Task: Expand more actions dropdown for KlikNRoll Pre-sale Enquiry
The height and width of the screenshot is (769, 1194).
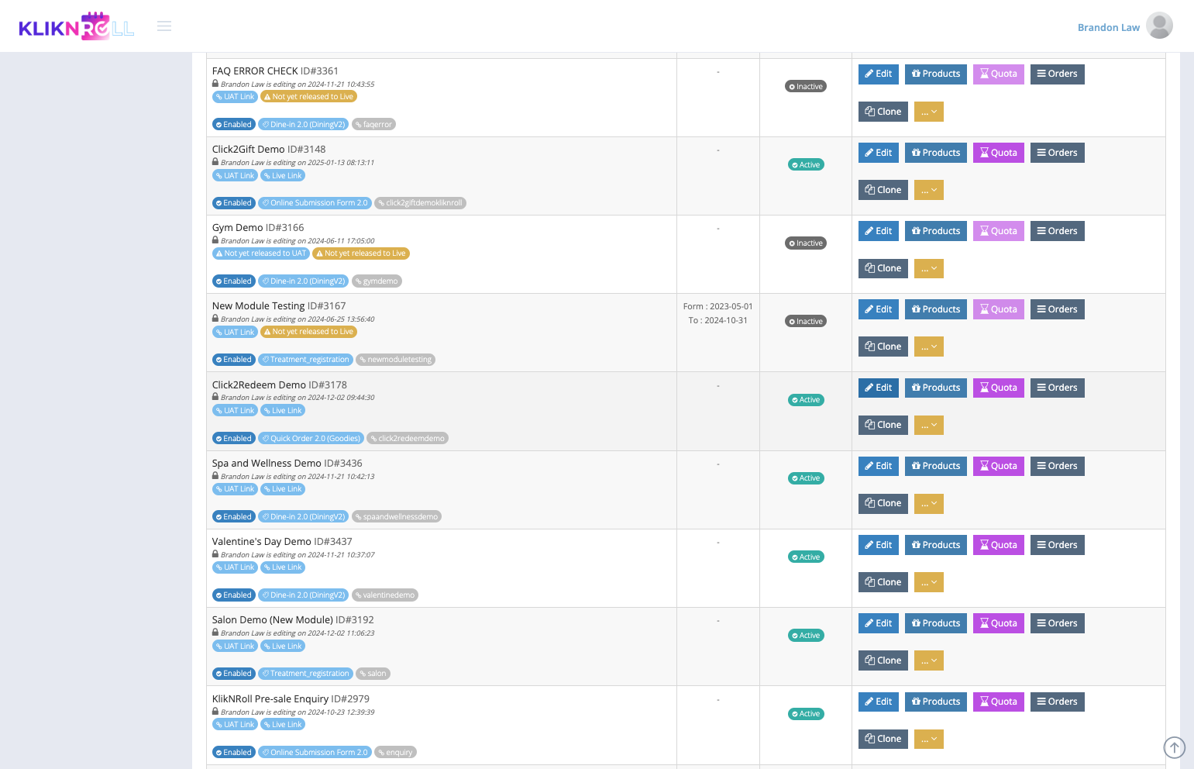Action: [928, 739]
